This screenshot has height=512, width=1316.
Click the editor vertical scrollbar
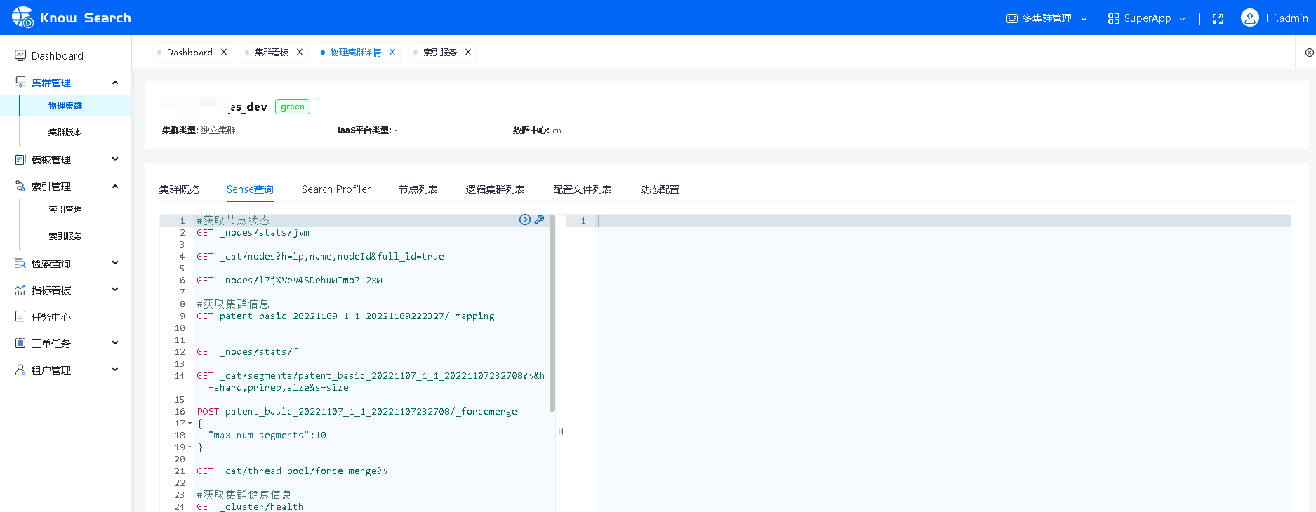[552, 313]
